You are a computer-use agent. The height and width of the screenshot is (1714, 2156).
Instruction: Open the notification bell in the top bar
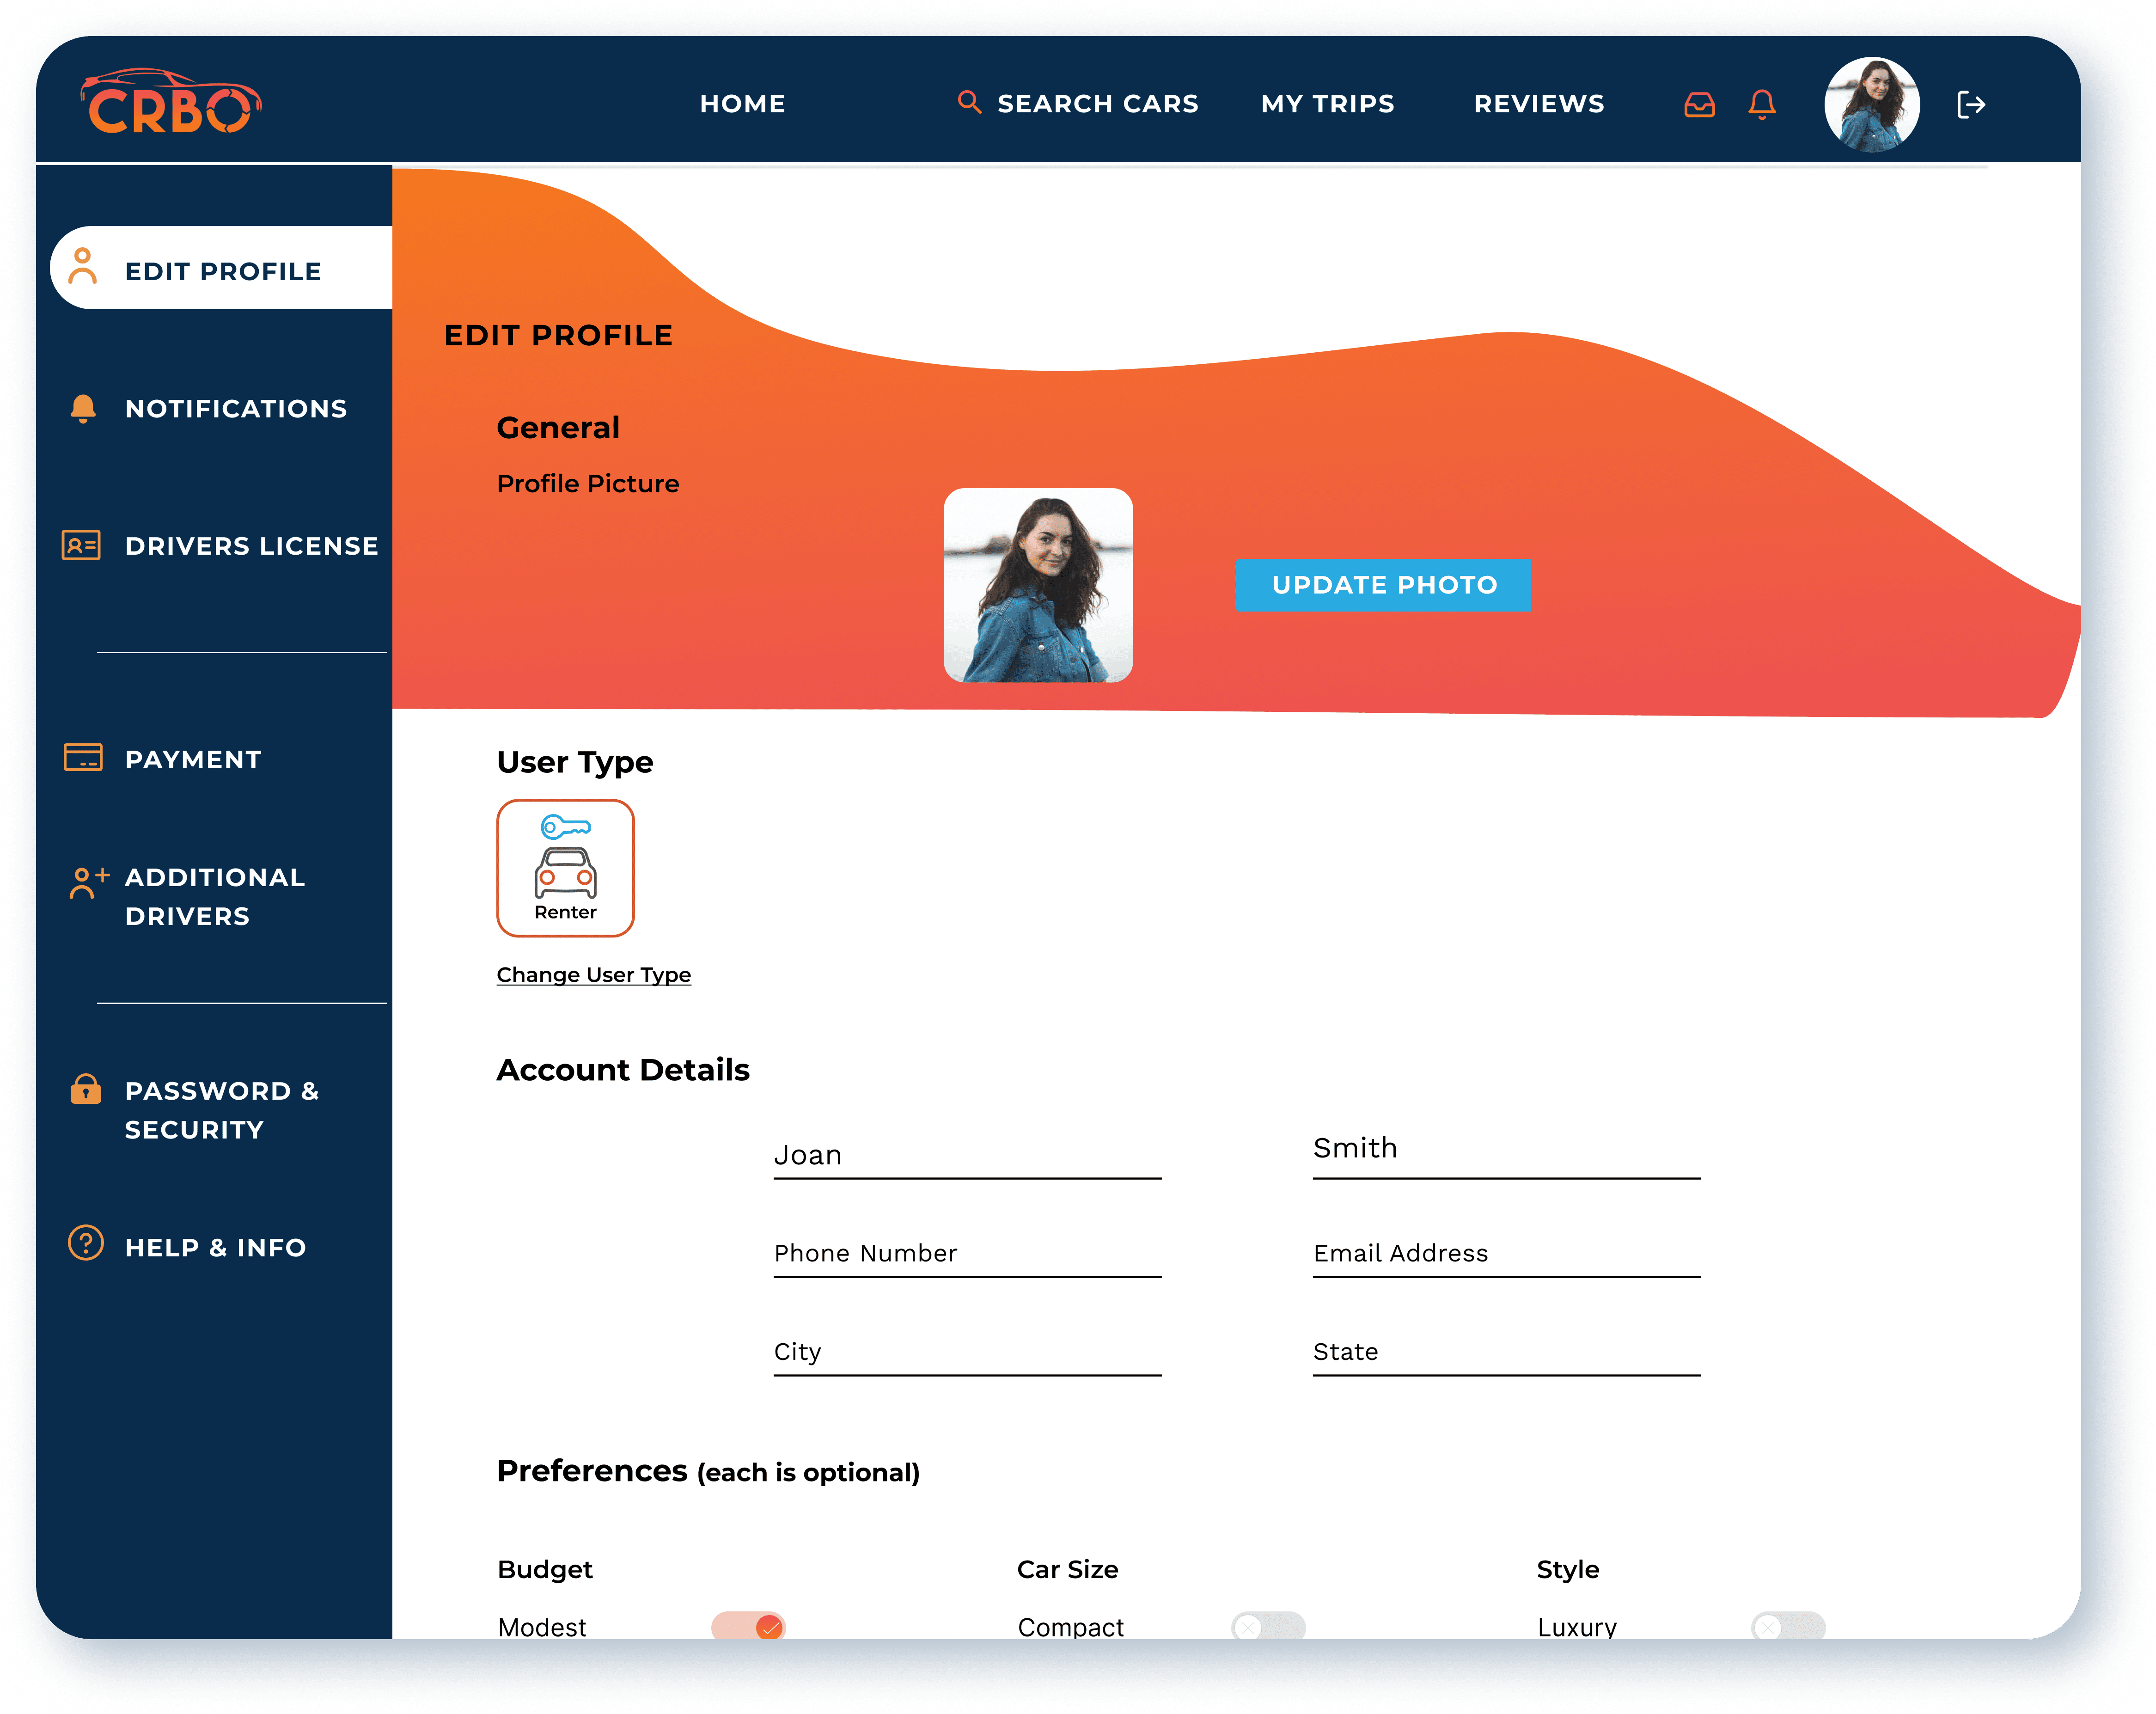(x=1761, y=104)
